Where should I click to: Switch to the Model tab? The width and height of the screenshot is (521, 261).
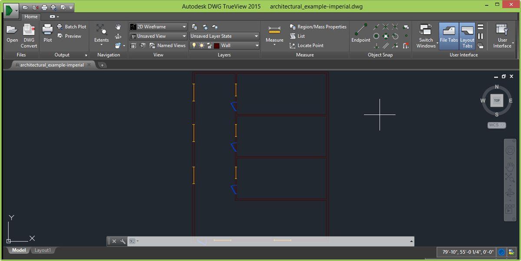point(19,251)
